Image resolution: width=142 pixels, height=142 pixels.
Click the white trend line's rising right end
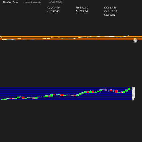click(129, 35)
